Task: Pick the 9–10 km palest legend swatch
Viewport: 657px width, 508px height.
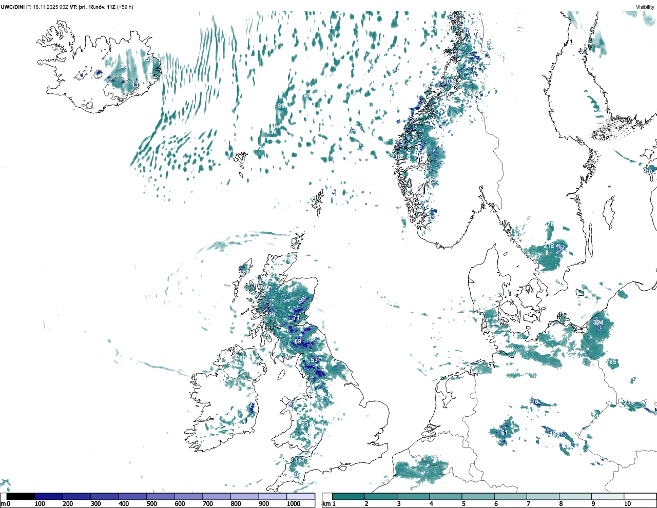Action: point(607,496)
